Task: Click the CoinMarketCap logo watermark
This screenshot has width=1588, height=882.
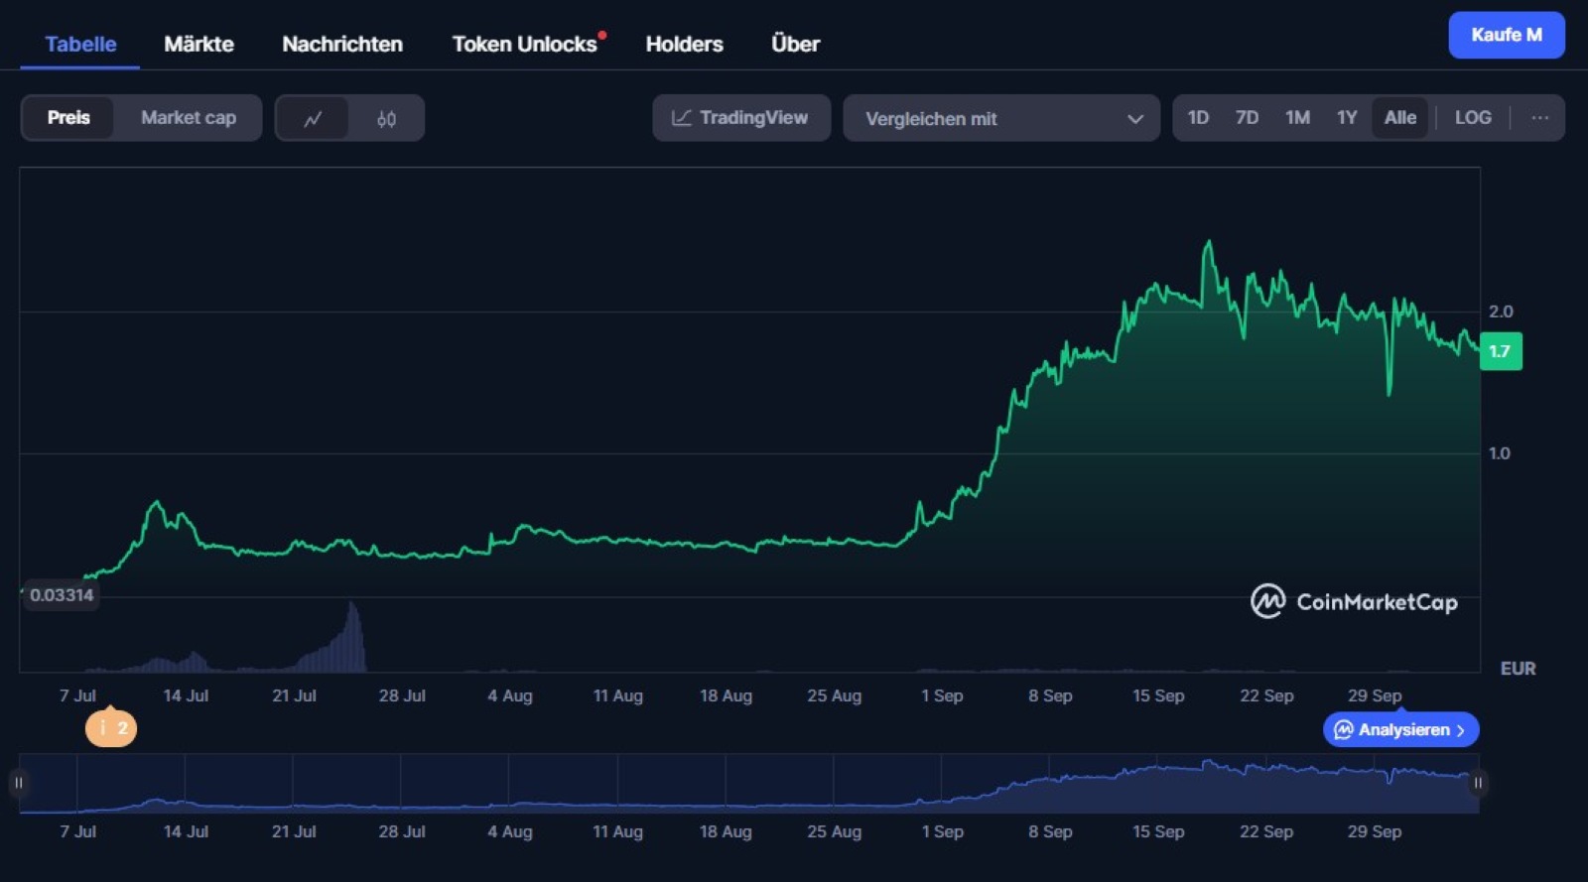Action: (1354, 601)
